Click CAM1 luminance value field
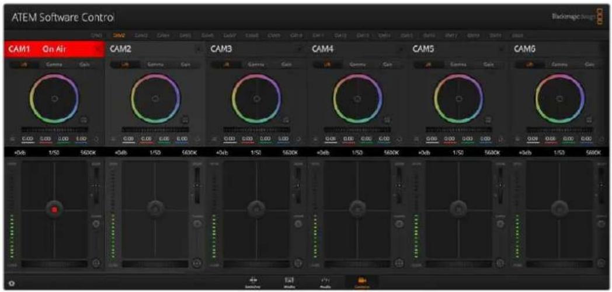 pyautogui.click(x=26, y=138)
